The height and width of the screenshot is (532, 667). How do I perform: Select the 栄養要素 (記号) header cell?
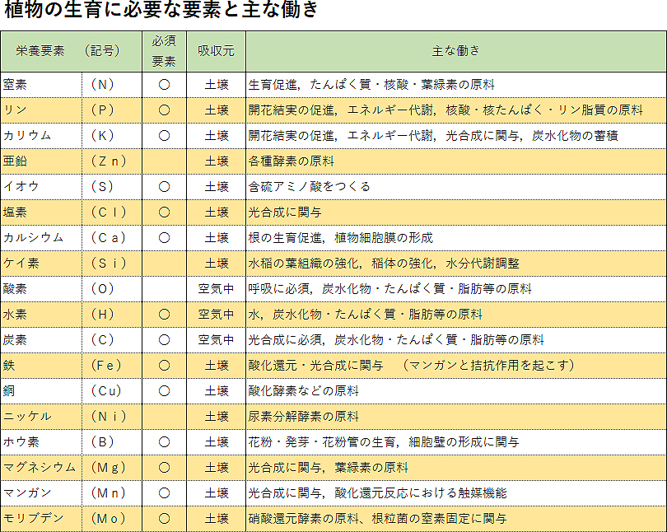(x=71, y=51)
